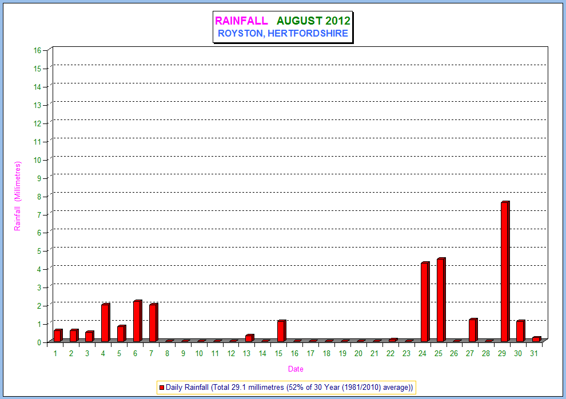The width and height of the screenshot is (566, 399).
Task: Click the ROYSTON, HERTFORDSHIRE subtitle
Action: pos(283,33)
